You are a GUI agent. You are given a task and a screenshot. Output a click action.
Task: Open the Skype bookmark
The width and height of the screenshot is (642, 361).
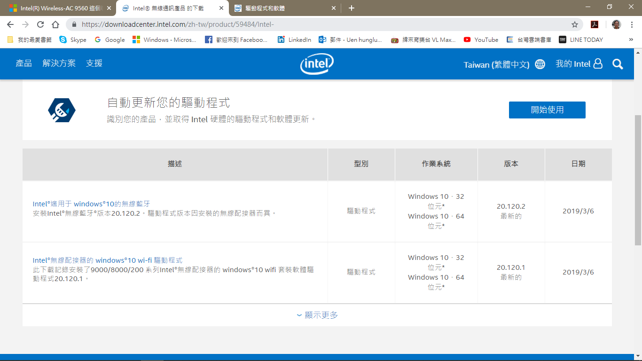click(73, 40)
